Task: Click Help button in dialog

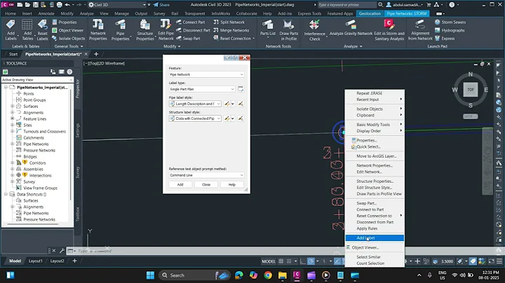Action: pyautogui.click(x=232, y=185)
